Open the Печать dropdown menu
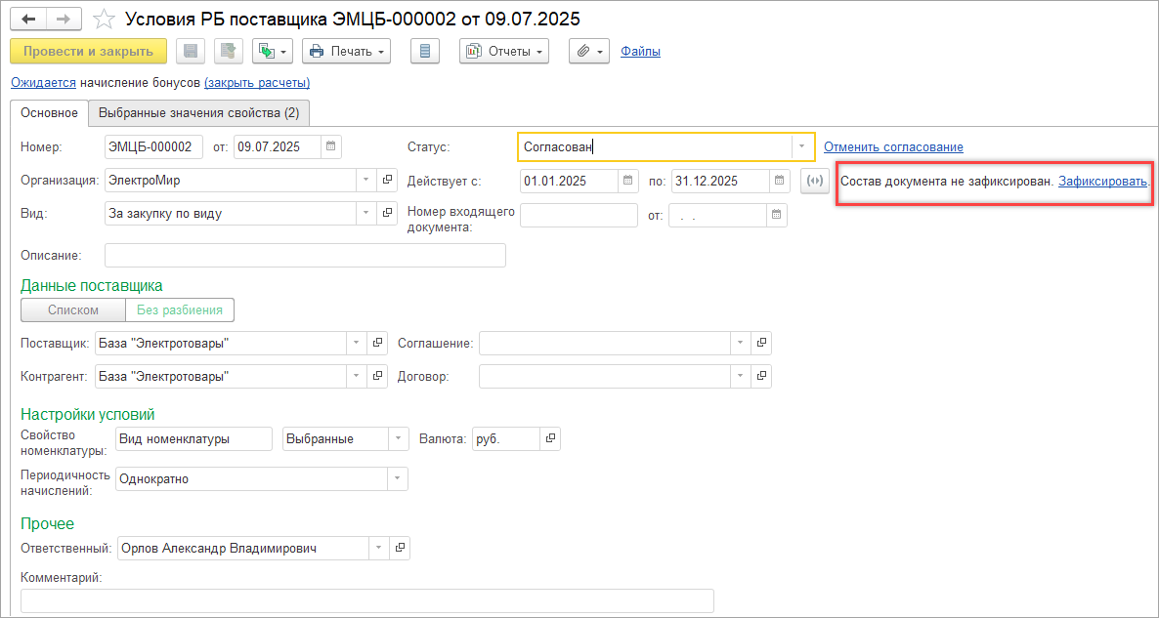The height and width of the screenshot is (618, 1159). (346, 51)
